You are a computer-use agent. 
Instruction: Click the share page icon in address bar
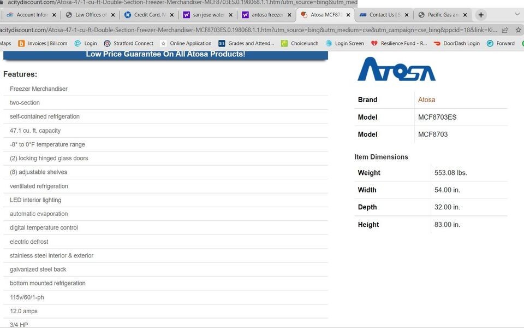click(505, 30)
